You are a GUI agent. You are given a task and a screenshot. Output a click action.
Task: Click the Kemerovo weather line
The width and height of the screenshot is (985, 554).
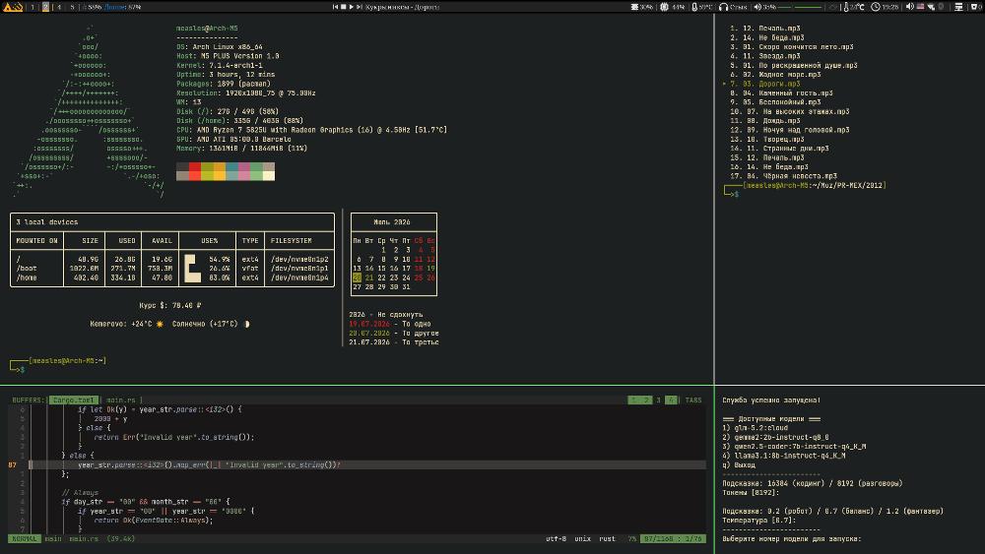(x=169, y=324)
